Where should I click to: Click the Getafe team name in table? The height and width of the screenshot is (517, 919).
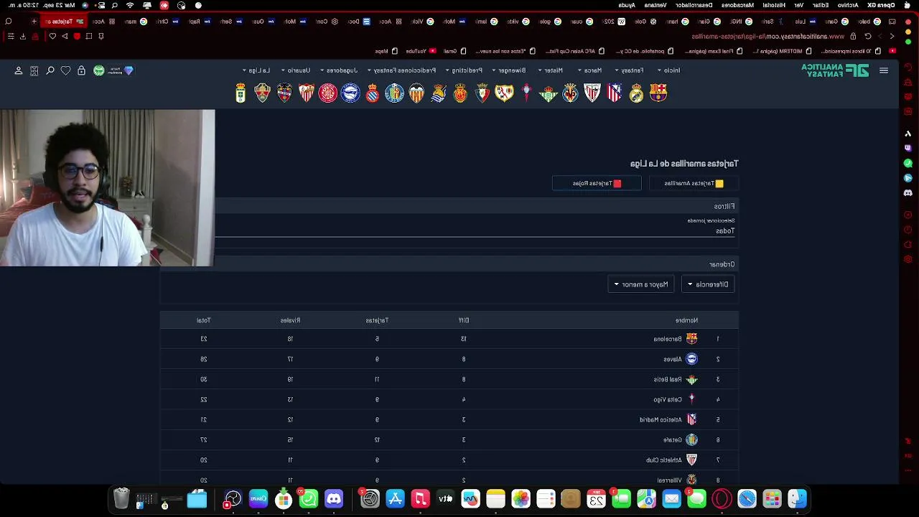(x=673, y=439)
